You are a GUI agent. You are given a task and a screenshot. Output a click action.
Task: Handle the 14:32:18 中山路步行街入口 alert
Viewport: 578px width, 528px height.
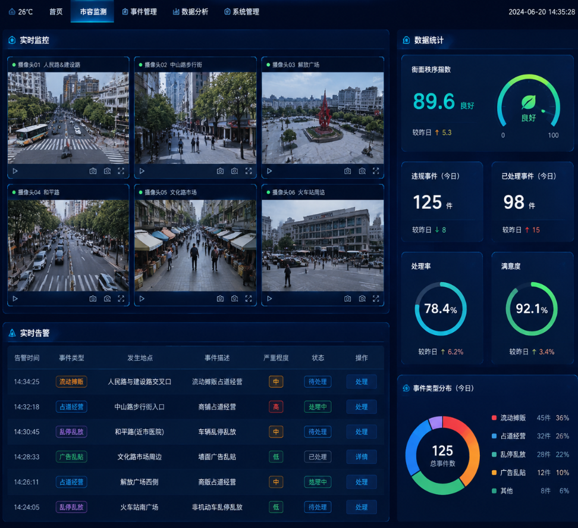(362, 407)
